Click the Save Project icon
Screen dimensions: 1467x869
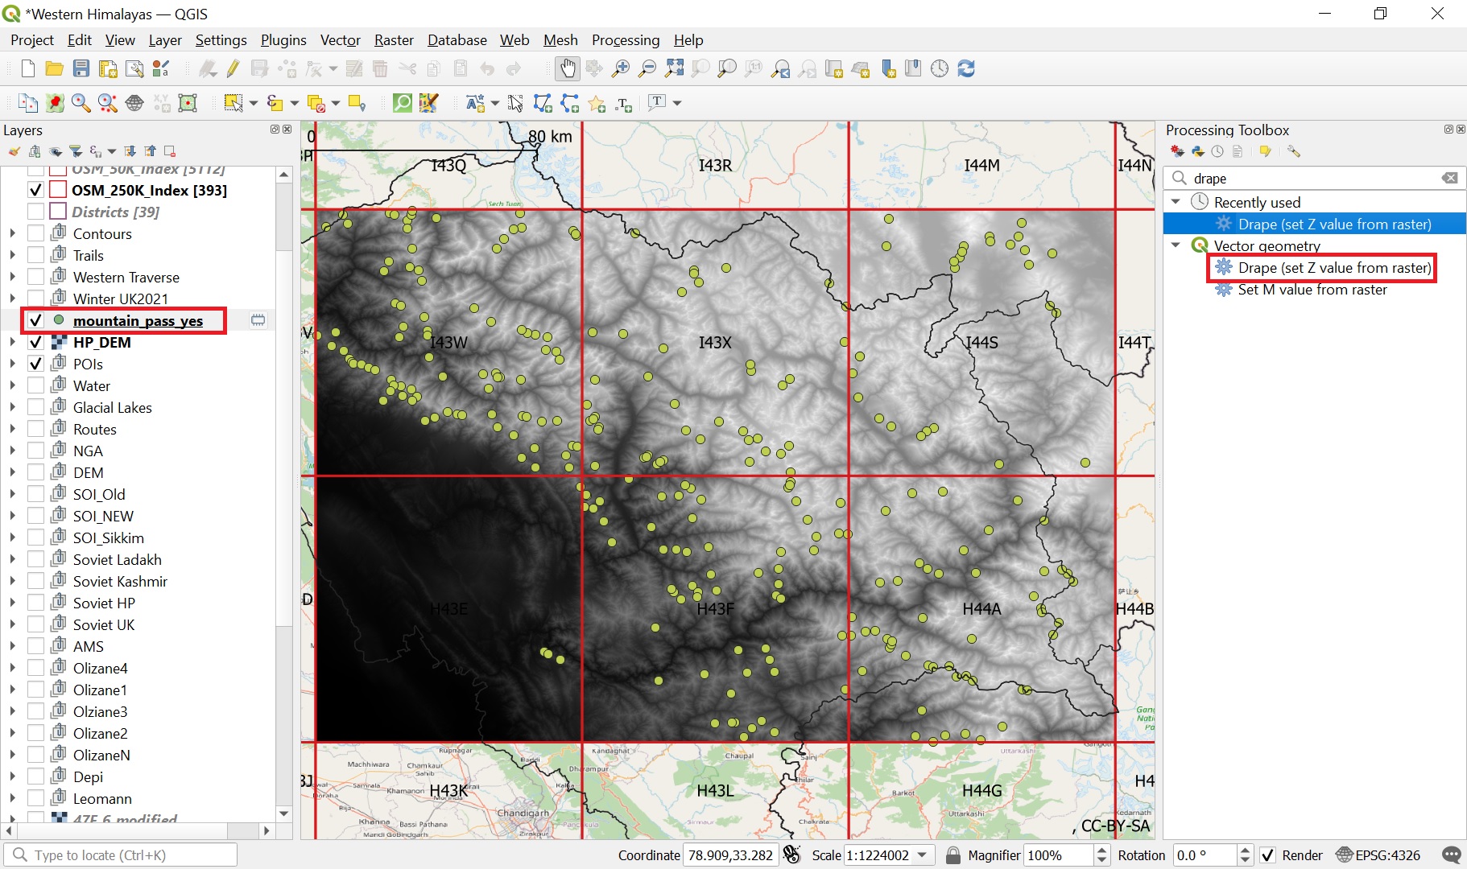[81, 69]
